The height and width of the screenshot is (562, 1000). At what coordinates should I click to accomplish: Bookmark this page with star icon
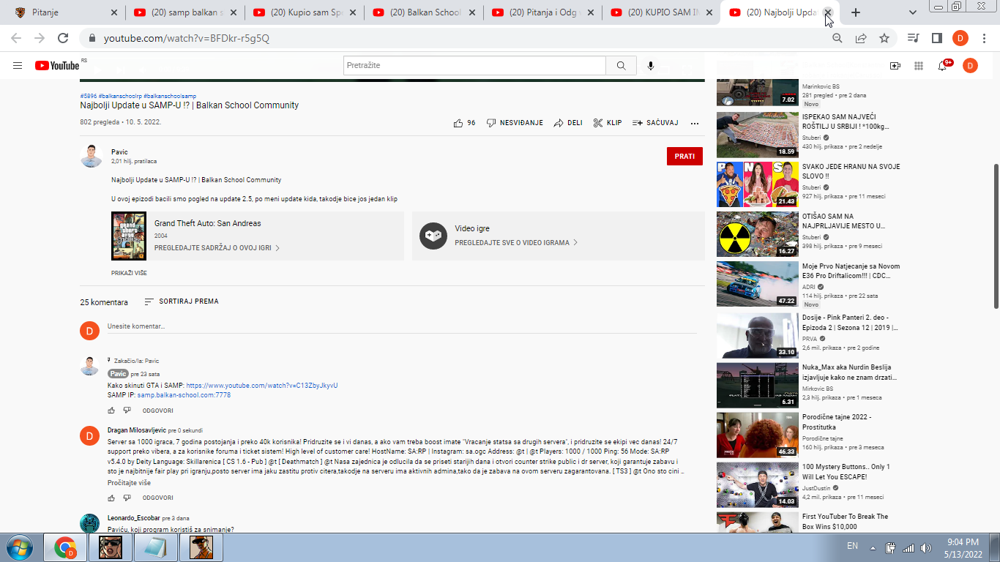coord(884,38)
